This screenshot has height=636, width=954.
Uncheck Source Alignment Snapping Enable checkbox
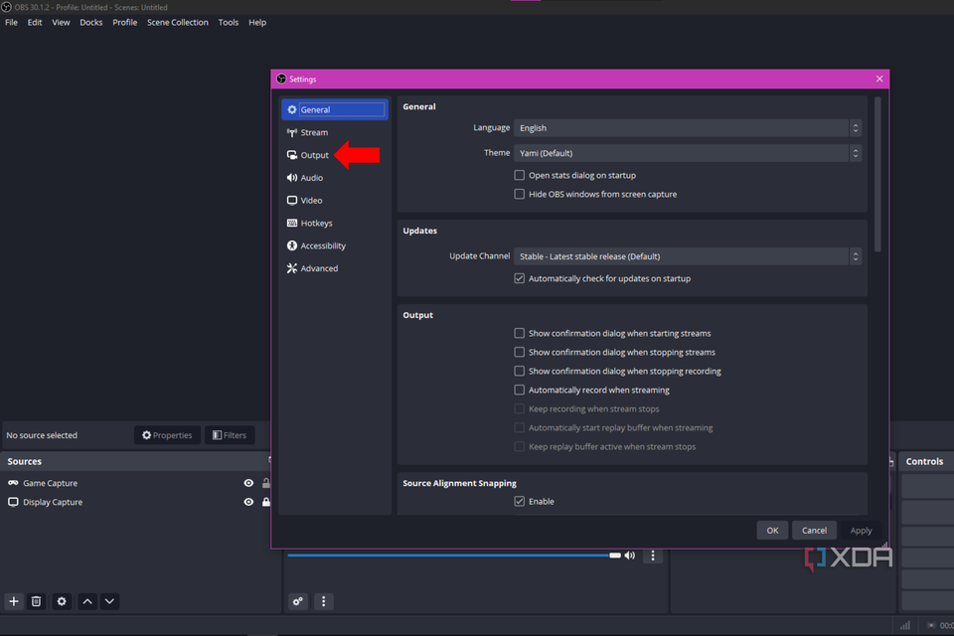click(x=519, y=501)
